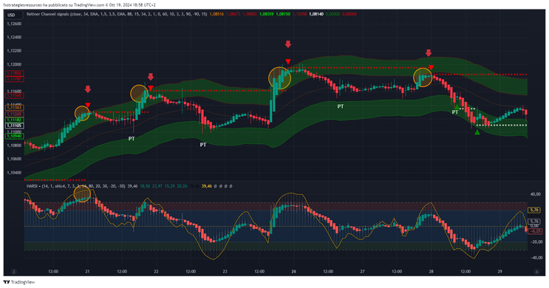Click the red 1,11265 price tag
This screenshot has width=549, height=288.
pyautogui.click(x=14, y=114)
